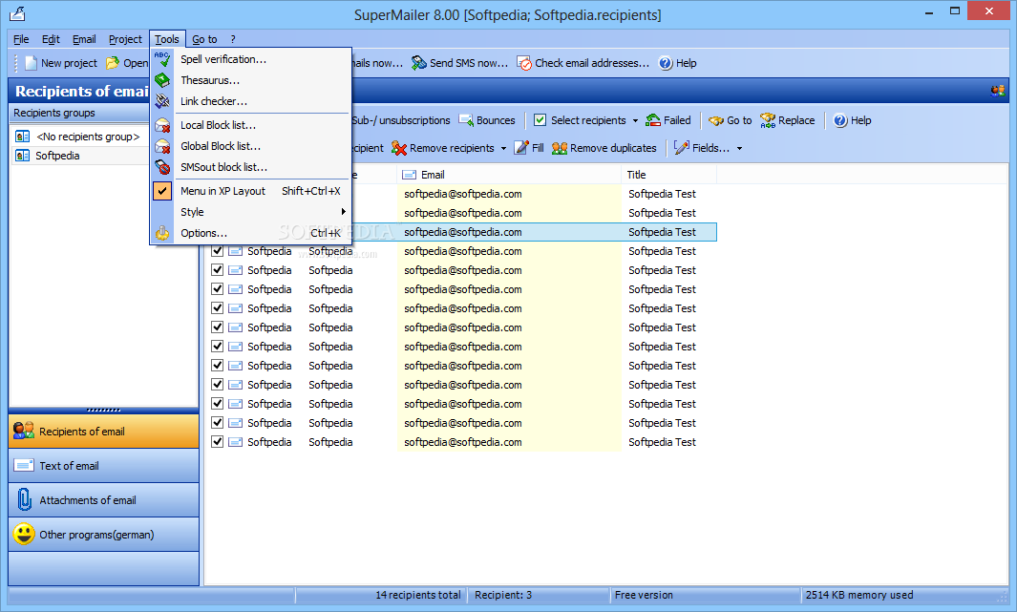Click the recipients toolbar Help icon
The image size is (1017, 612).
click(x=840, y=120)
